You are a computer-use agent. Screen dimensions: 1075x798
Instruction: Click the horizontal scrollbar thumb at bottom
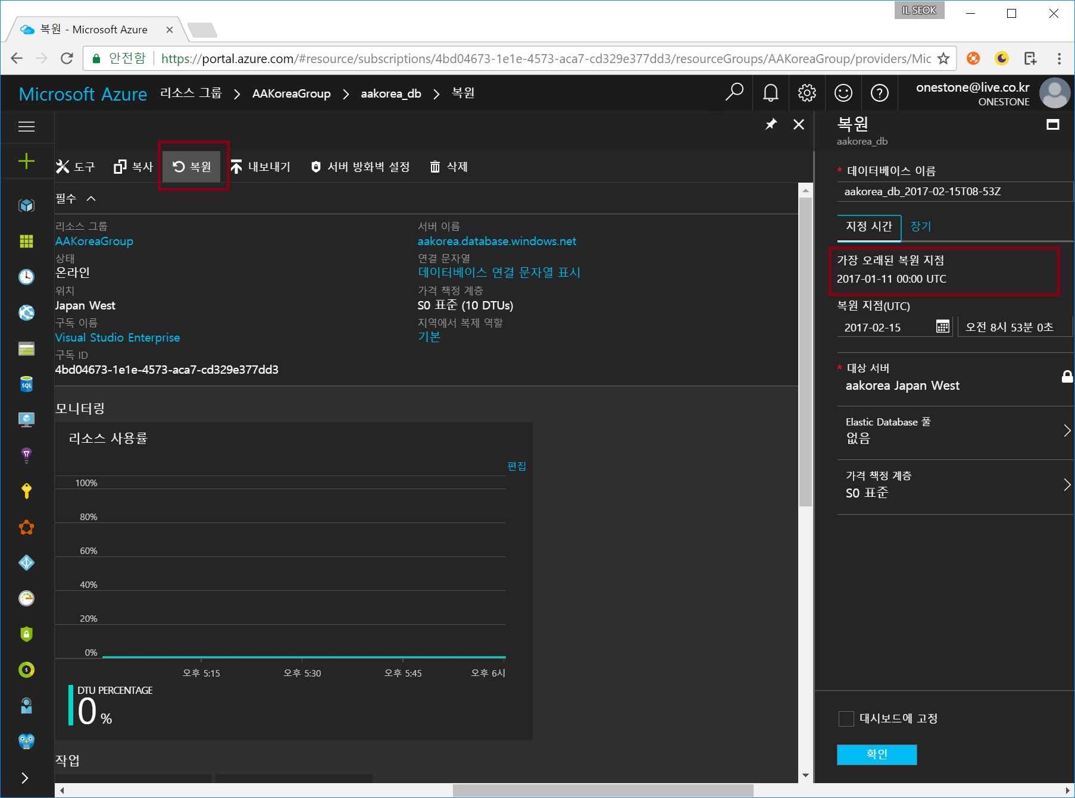pos(602,790)
